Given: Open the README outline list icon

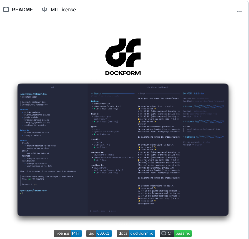Looking at the screenshot, I should (239, 10).
